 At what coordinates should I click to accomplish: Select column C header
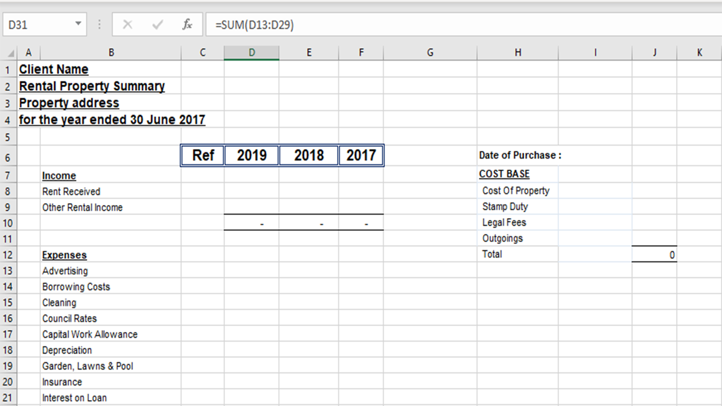pos(203,53)
